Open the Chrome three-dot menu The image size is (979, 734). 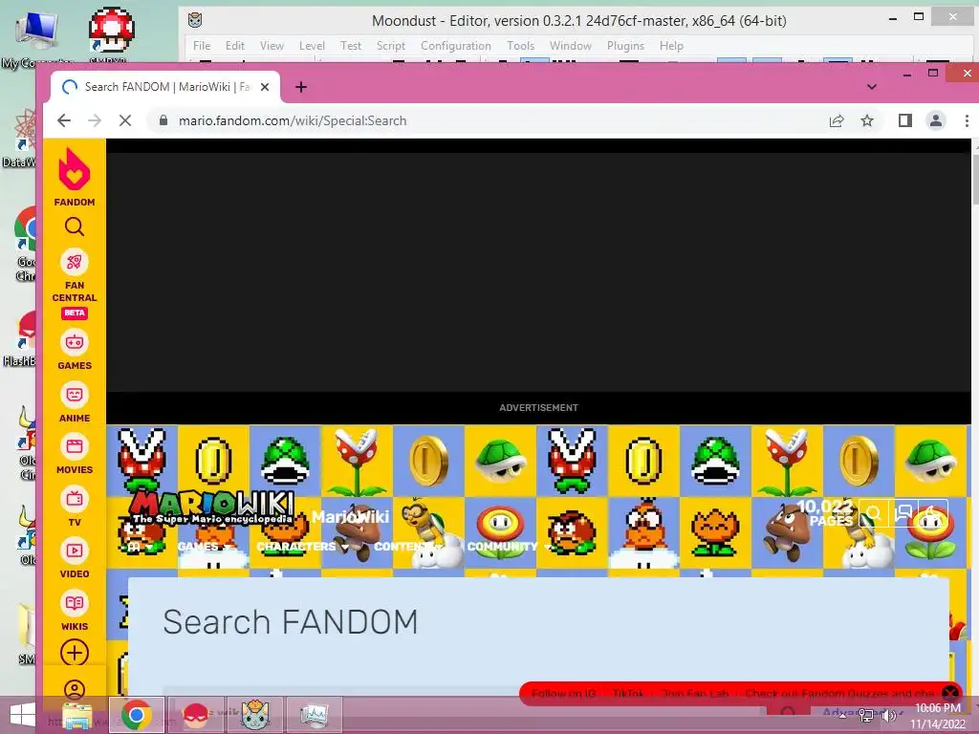tap(967, 120)
